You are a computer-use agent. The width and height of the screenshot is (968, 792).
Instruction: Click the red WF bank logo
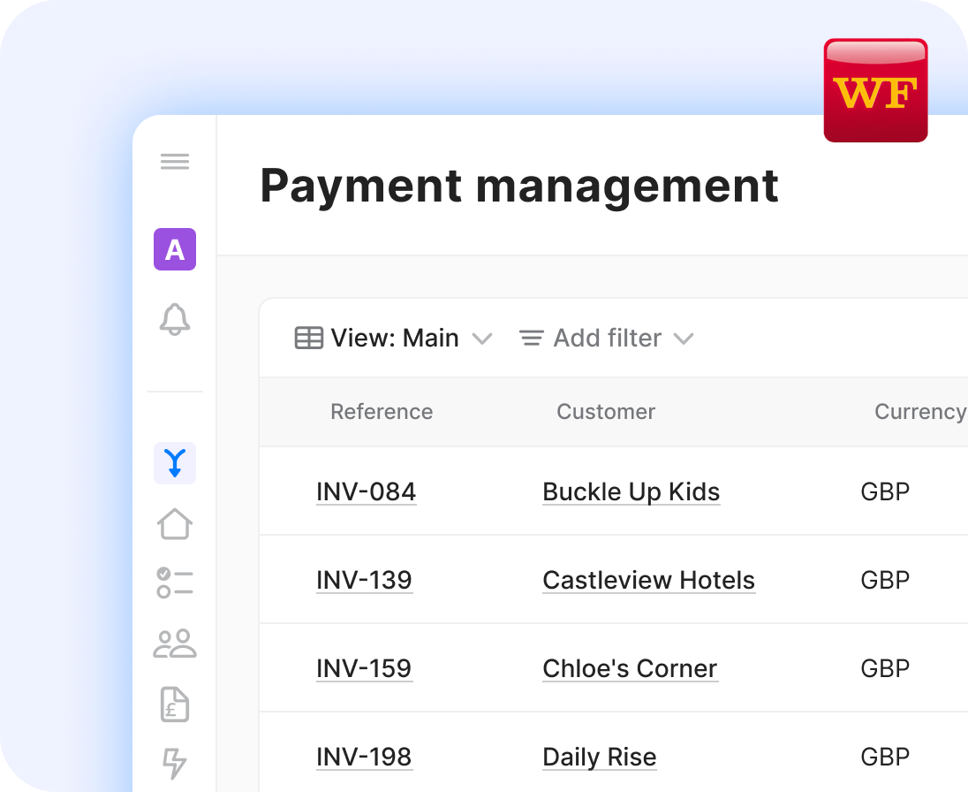click(875, 90)
